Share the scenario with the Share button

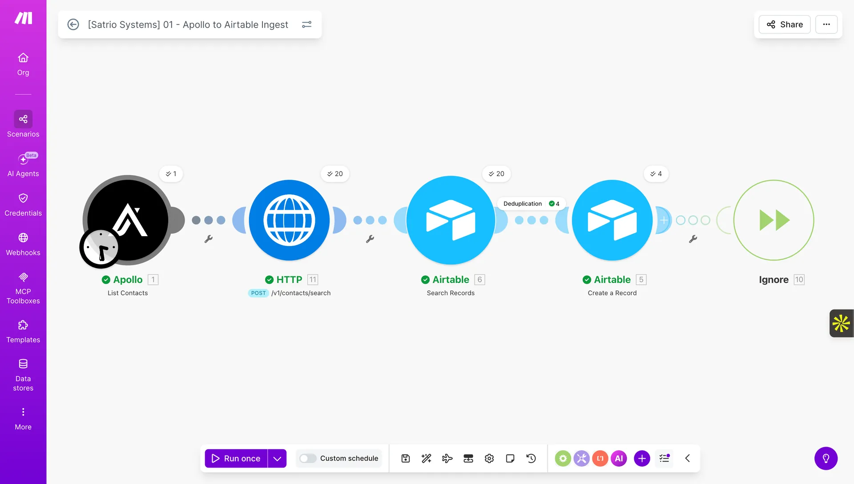(784, 24)
